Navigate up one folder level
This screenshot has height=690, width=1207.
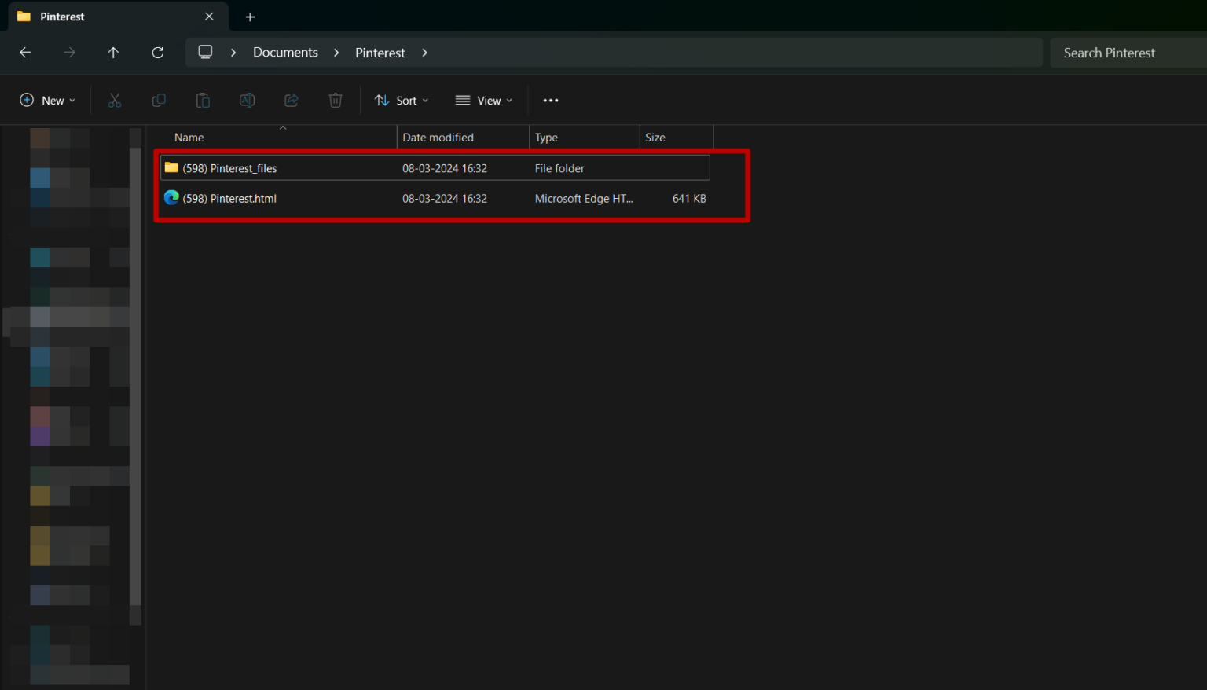[113, 53]
